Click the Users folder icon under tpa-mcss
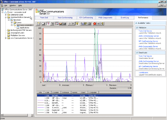Image resolution: width=167 pixels, height=120 pixels. point(15,22)
